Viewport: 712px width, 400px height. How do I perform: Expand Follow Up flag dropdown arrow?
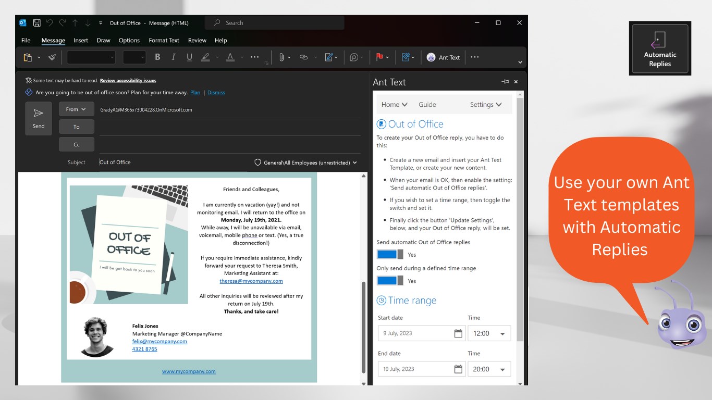(x=388, y=57)
